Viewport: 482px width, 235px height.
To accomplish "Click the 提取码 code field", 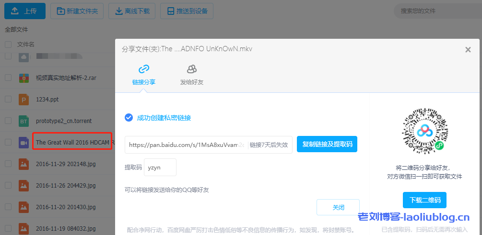I will [160, 168].
